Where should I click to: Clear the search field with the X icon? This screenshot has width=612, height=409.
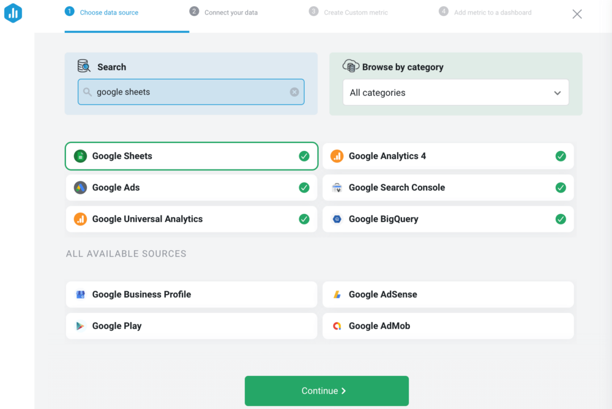coord(294,92)
